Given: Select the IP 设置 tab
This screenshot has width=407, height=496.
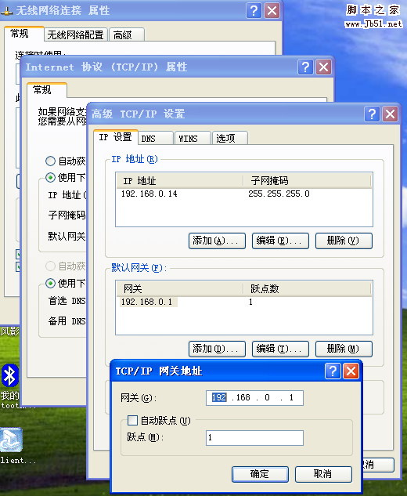Looking at the screenshot, I should pyautogui.click(x=116, y=137).
